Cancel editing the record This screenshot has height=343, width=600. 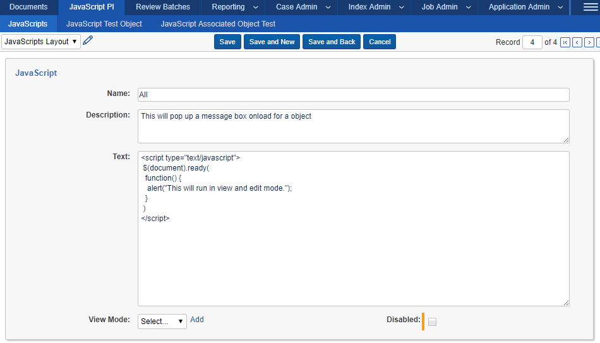click(x=380, y=42)
